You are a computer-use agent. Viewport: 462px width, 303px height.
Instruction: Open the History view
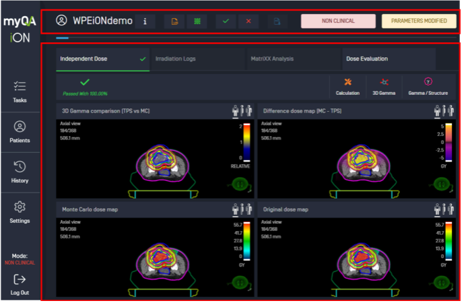[20, 171]
